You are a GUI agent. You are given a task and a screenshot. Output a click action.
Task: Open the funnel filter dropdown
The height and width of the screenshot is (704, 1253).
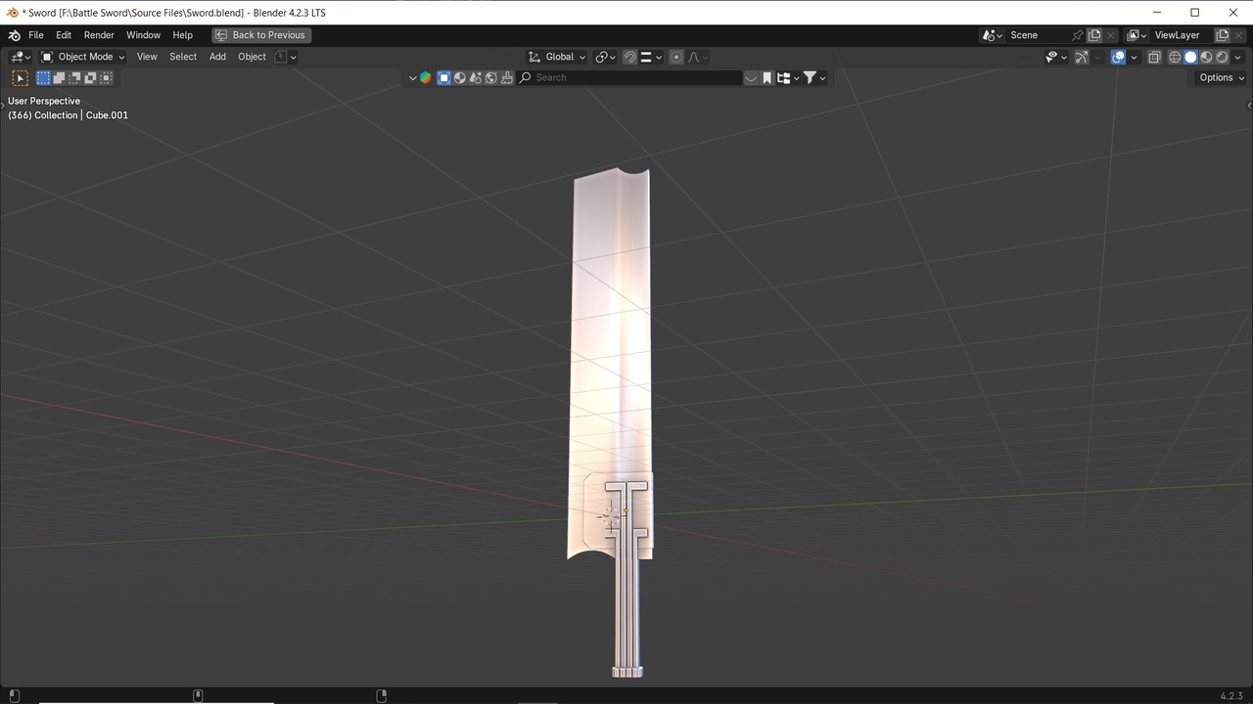(x=814, y=78)
